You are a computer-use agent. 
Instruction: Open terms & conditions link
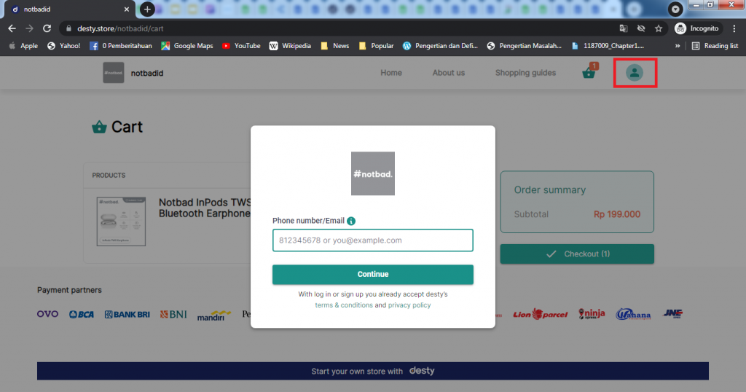coord(344,305)
